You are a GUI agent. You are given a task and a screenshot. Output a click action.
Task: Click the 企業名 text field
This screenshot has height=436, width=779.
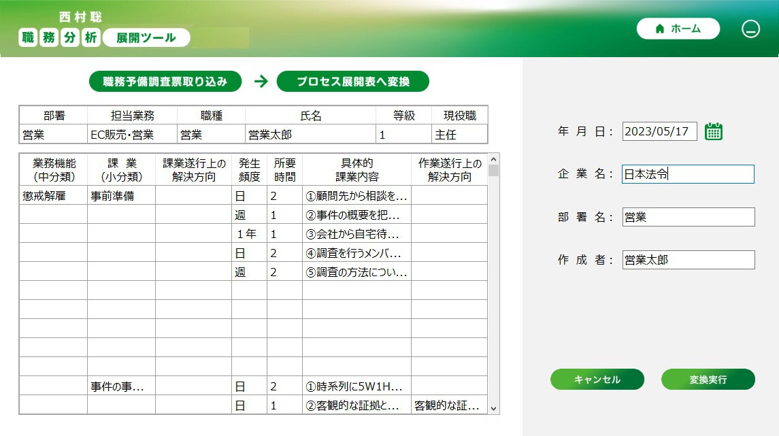(688, 174)
